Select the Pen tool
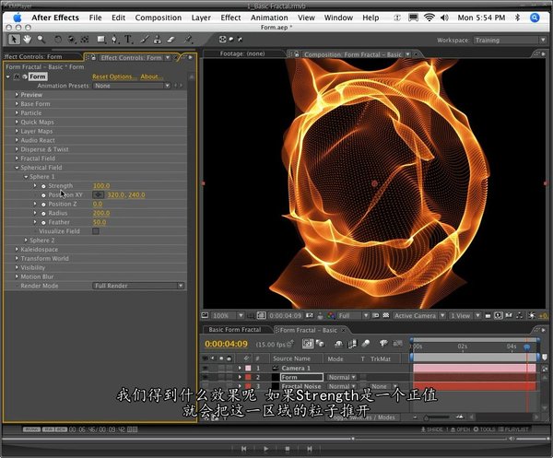 coord(114,40)
